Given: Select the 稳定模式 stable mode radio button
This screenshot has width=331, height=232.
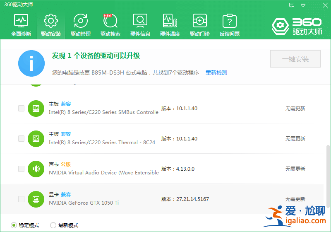Looking at the screenshot, I should (x=14, y=225).
